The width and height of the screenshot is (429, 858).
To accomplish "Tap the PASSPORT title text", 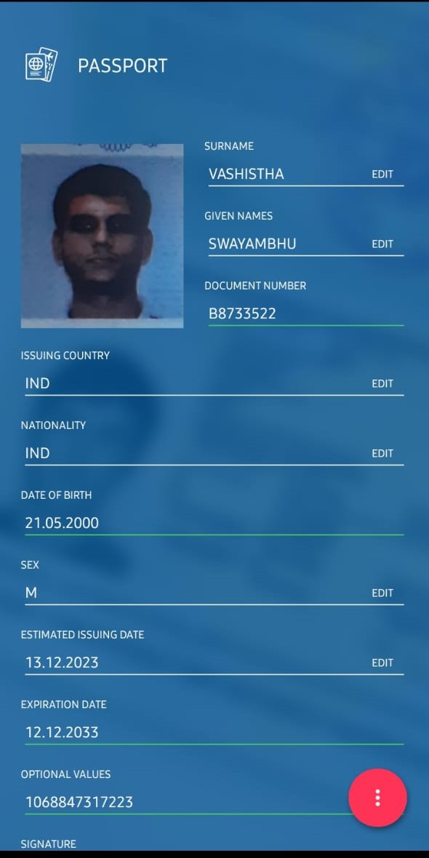I will click(123, 65).
